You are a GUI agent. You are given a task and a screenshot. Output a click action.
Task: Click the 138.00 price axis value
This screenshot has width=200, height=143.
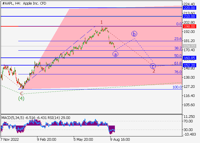pyautogui.click(x=189, y=78)
